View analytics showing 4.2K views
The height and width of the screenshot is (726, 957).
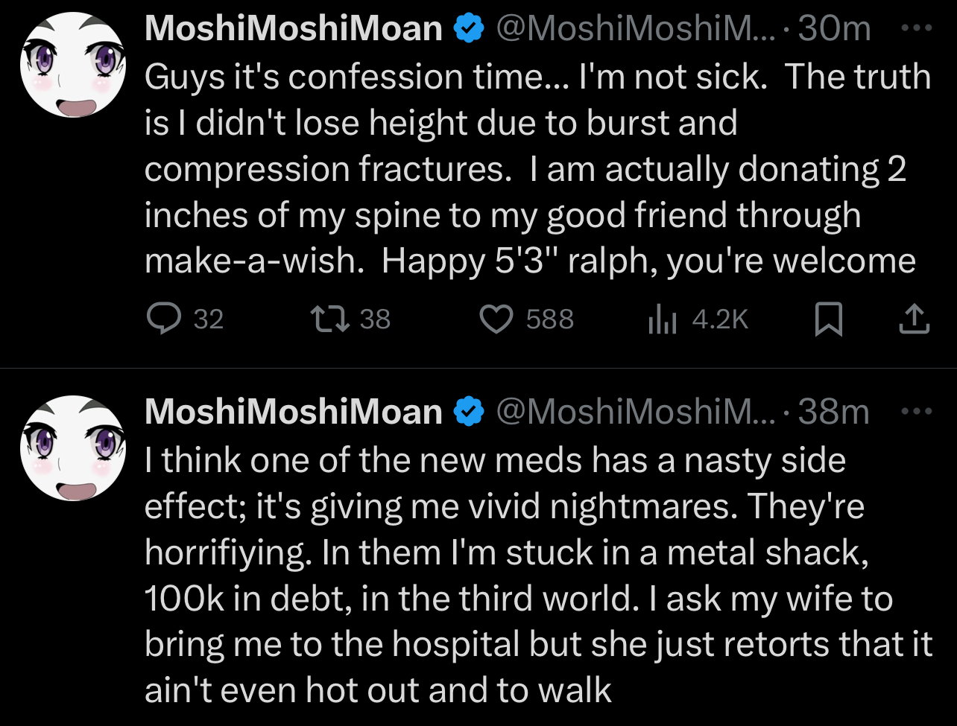(x=698, y=319)
